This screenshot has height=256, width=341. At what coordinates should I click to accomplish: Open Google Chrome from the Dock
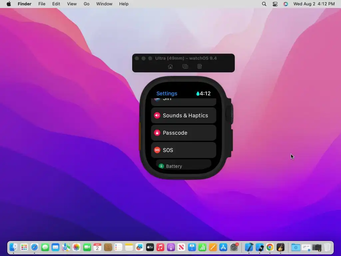click(x=270, y=247)
